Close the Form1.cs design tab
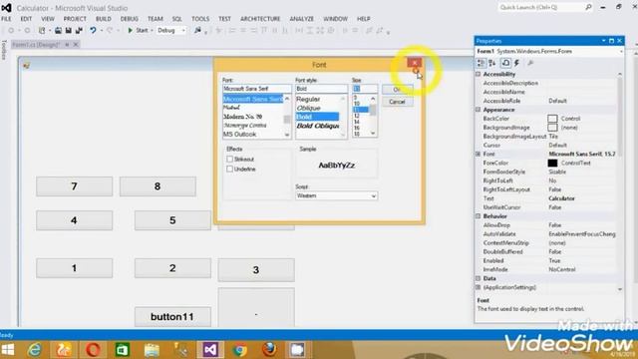Screen dimensions: 638x359 [76, 44]
